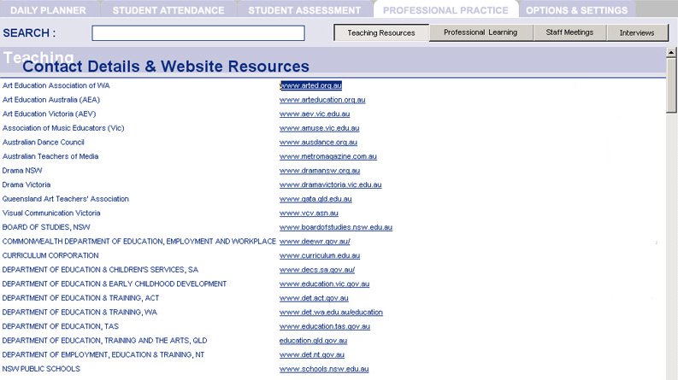Click Department of Education, Training and the Arts, QLD

[x=104, y=341]
